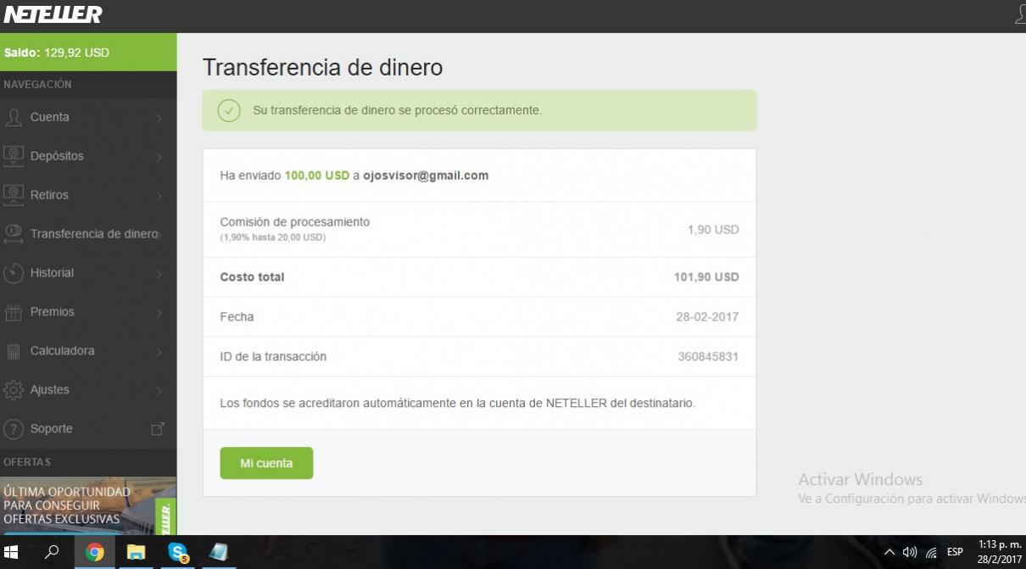Screen dimensions: 1026x569
Task: Click the green Mi cuenta button
Action: point(266,463)
